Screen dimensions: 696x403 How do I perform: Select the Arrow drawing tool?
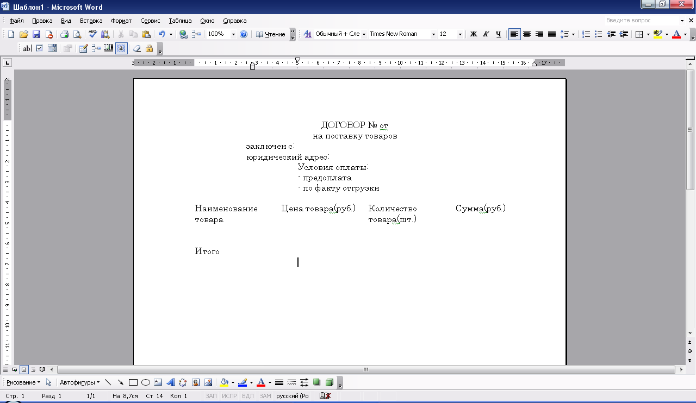pyautogui.click(x=120, y=382)
